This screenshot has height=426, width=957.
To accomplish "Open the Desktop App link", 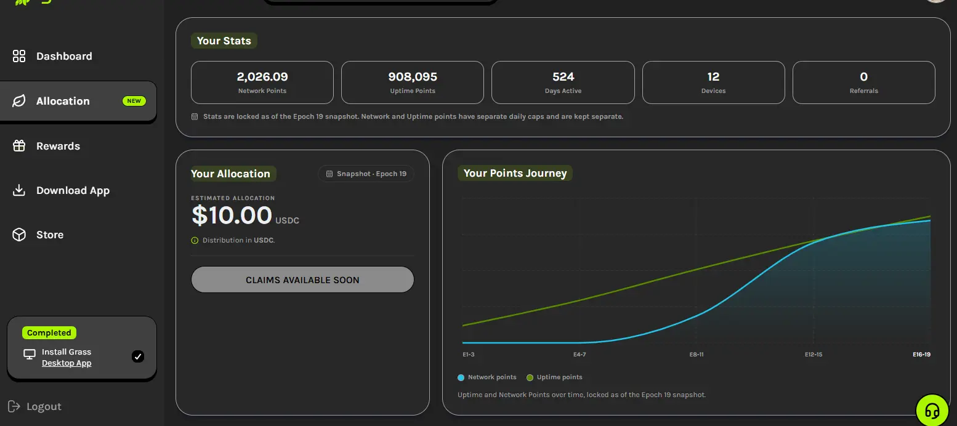I will [67, 363].
